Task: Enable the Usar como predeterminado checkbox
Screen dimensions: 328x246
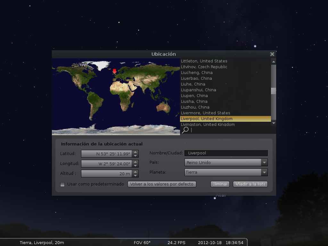Action: (x=62, y=184)
